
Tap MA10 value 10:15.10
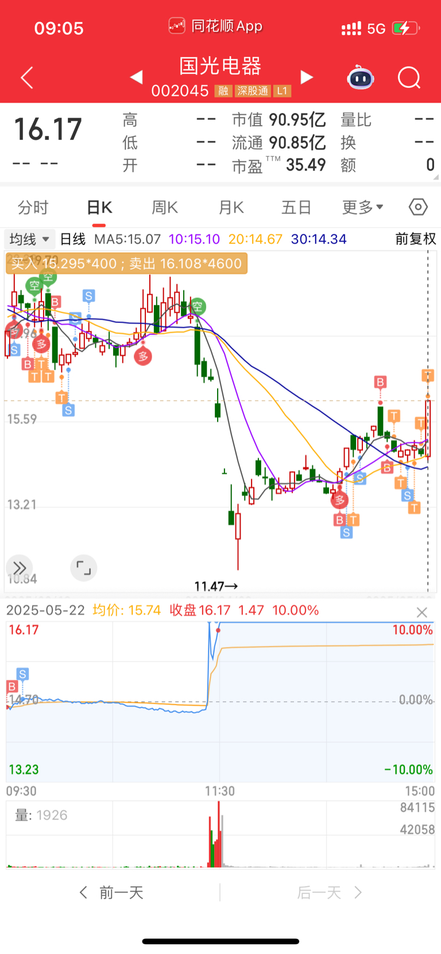[194, 239]
